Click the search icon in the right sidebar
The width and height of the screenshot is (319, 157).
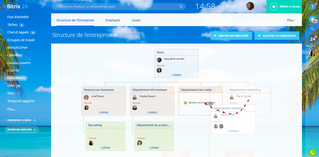click(313, 29)
